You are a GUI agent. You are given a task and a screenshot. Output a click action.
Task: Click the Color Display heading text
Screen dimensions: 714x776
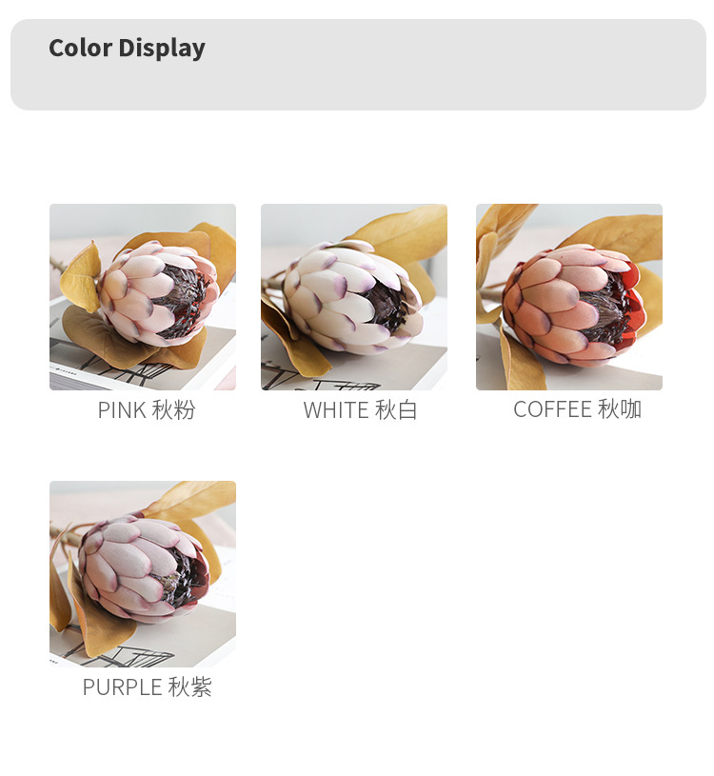(127, 49)
